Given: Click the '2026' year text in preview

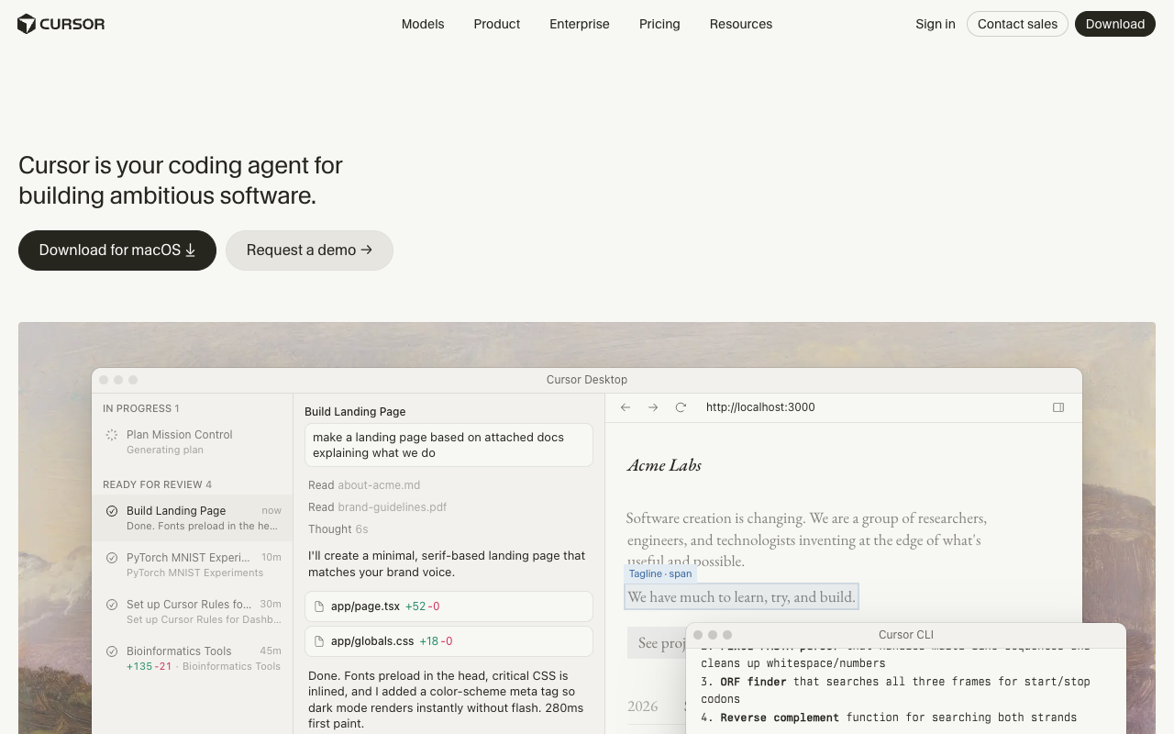Looking at the screenshot, I should point(643,706).
